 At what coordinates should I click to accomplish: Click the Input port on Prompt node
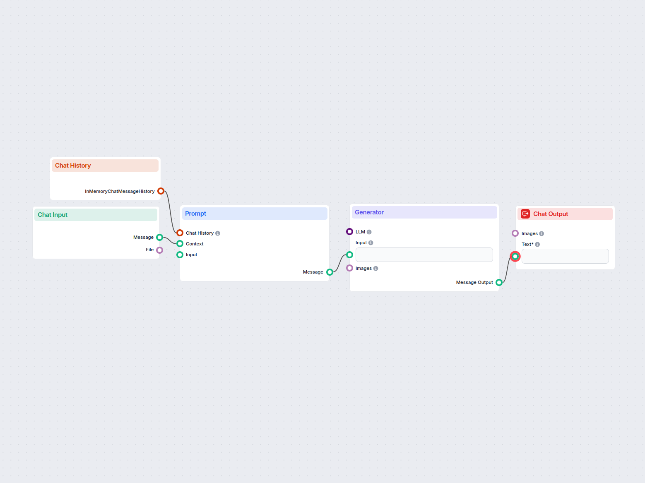180,255
